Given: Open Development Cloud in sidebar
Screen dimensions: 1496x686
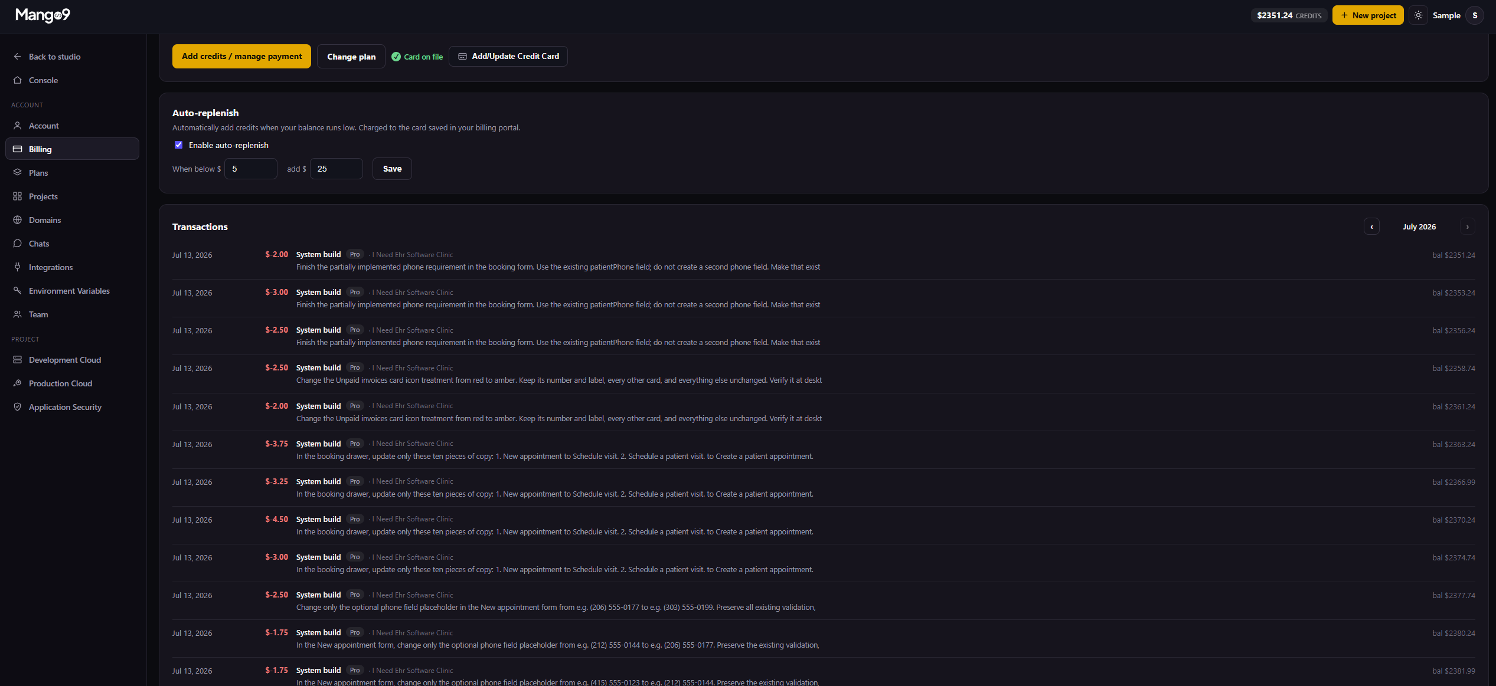Looking at the screenshot, I should [72, 360].
